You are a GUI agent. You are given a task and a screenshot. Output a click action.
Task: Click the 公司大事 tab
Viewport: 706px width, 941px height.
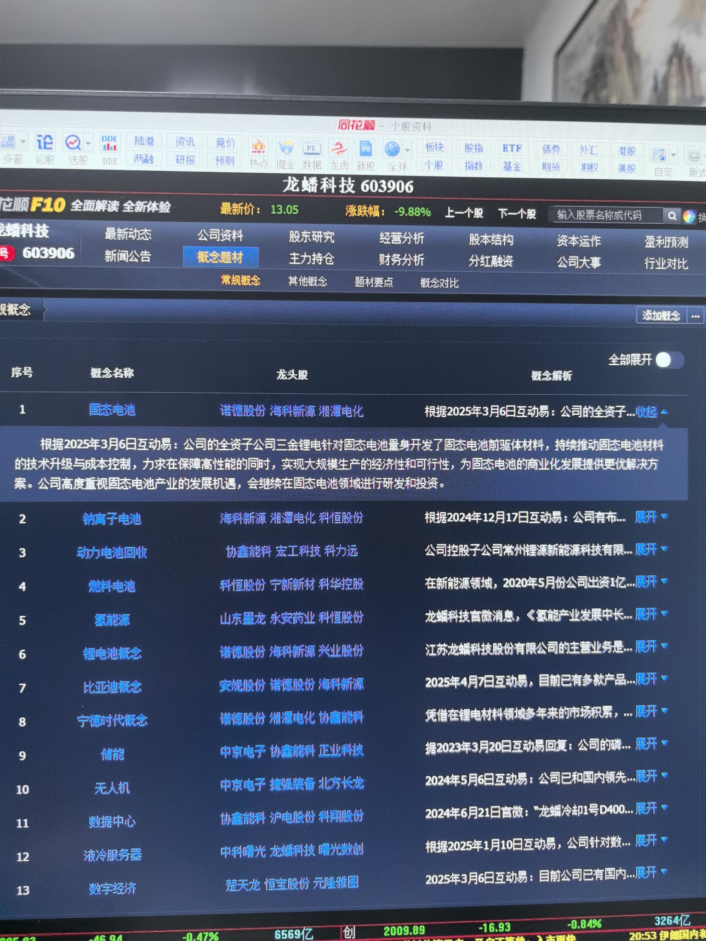pyautogui.click(x=579, y=262)
